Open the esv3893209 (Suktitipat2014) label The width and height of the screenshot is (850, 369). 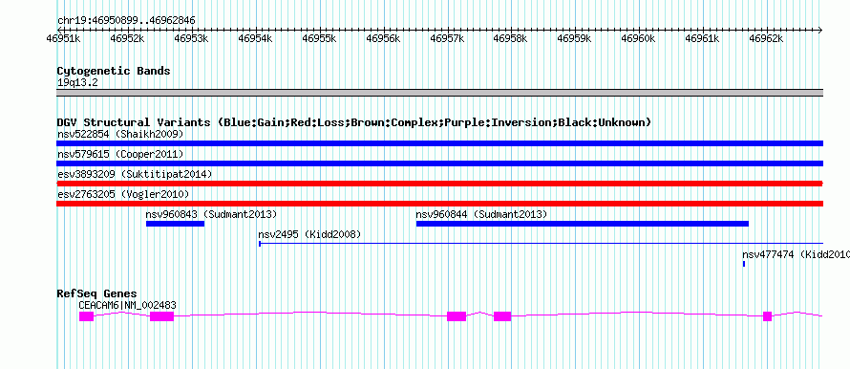(x=135, y=174)
